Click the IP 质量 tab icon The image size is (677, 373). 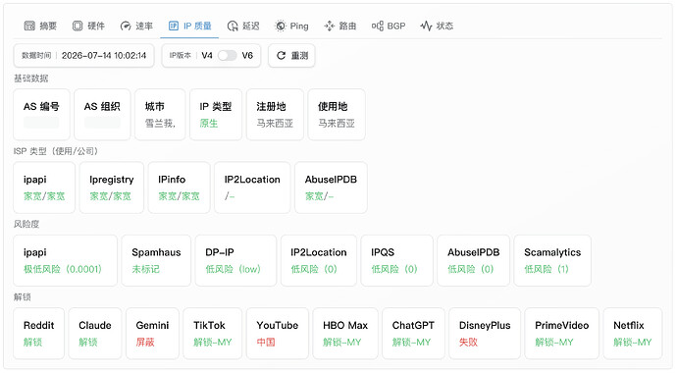(x=173, y=26)
